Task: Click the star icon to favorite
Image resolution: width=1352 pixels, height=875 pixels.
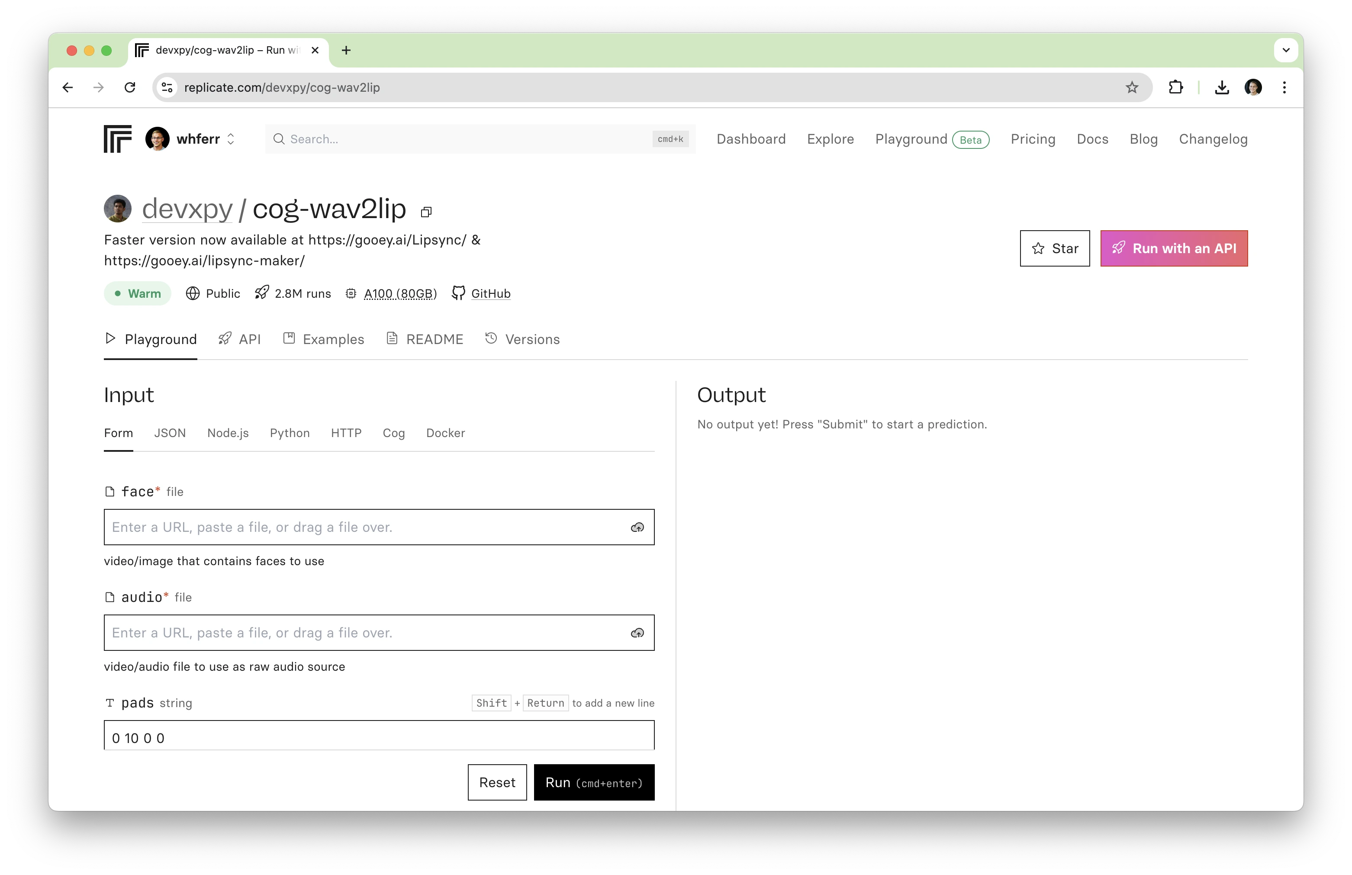Action: pyautogui.click(x=1039, y=248)
